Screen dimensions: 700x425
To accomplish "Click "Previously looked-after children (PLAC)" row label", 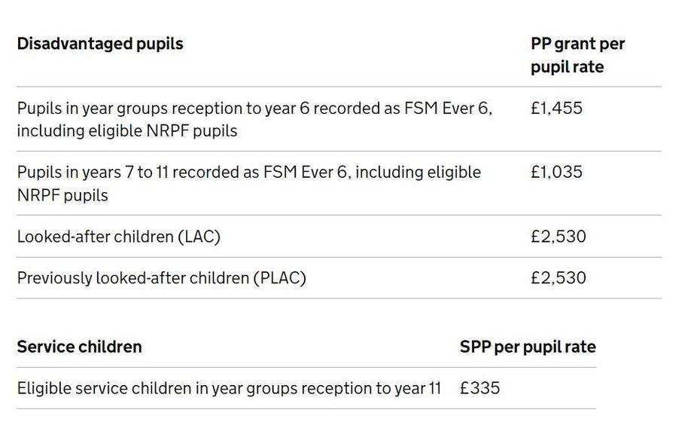I will click(161, 278).
